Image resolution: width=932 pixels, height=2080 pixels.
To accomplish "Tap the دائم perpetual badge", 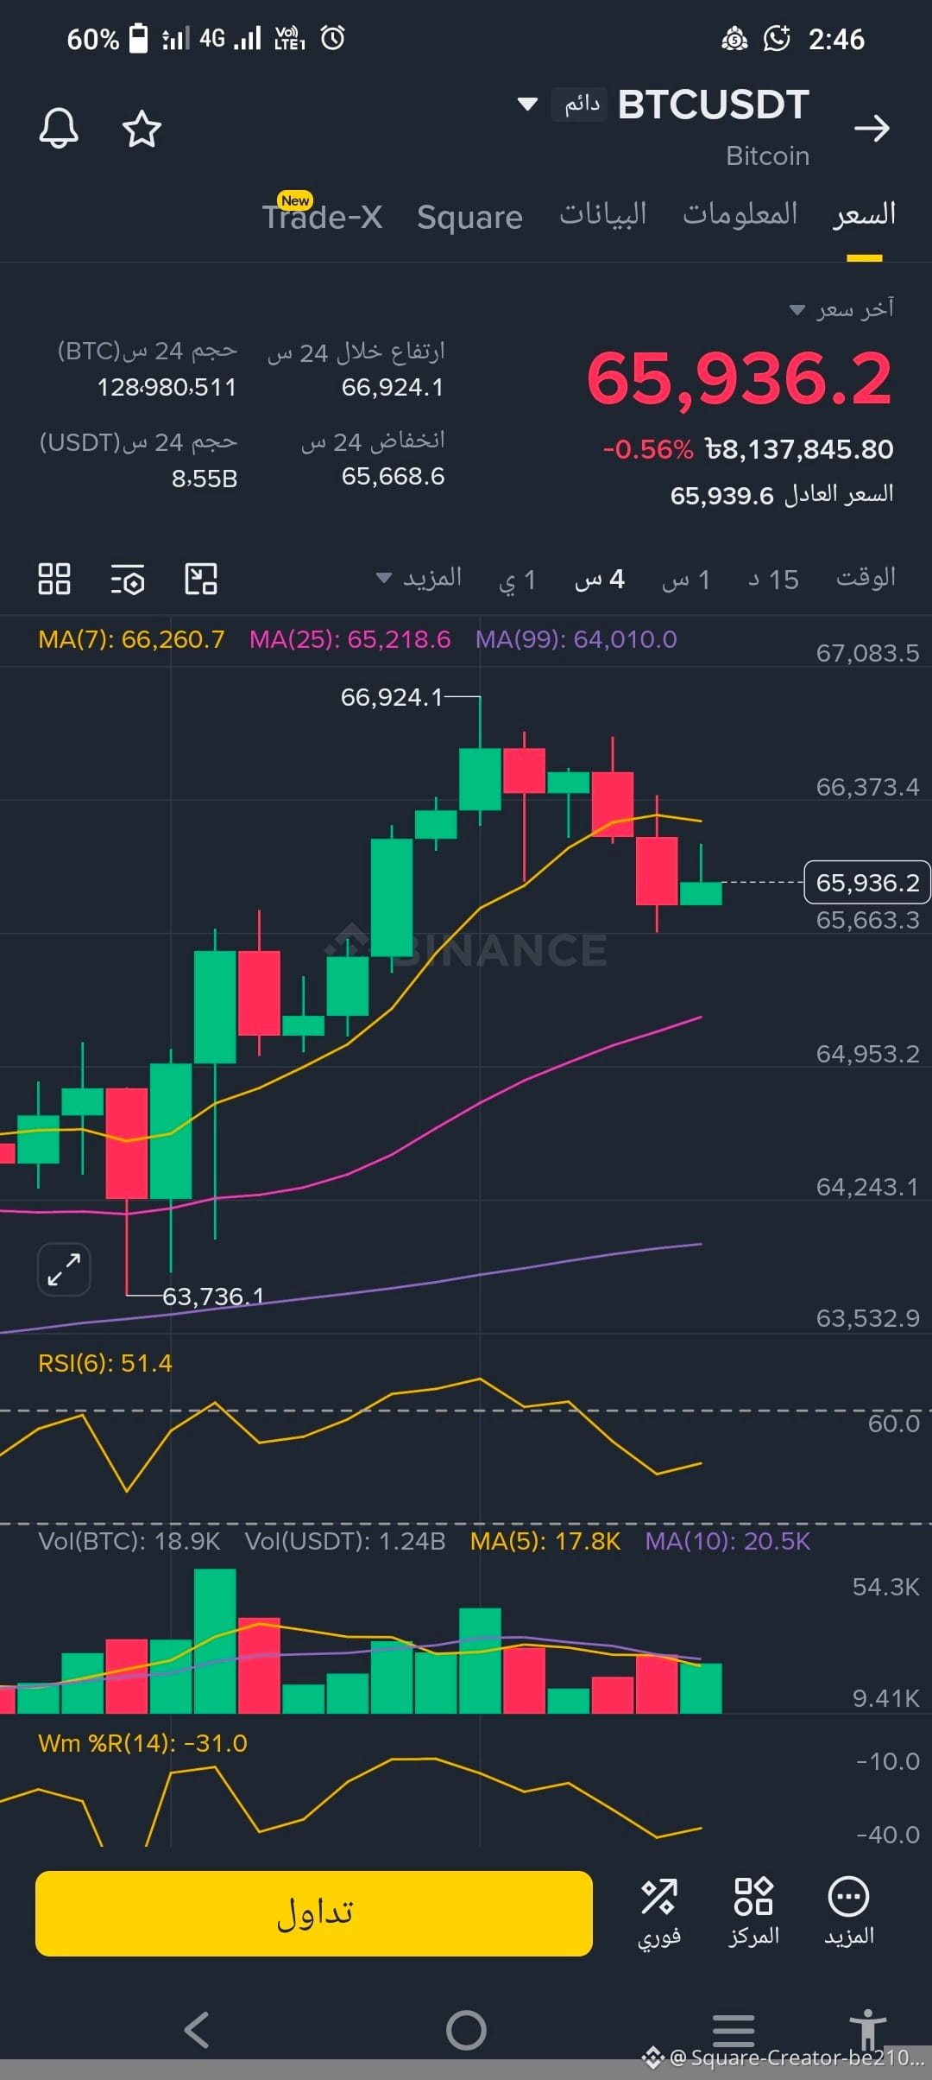I will pos(581,105).
